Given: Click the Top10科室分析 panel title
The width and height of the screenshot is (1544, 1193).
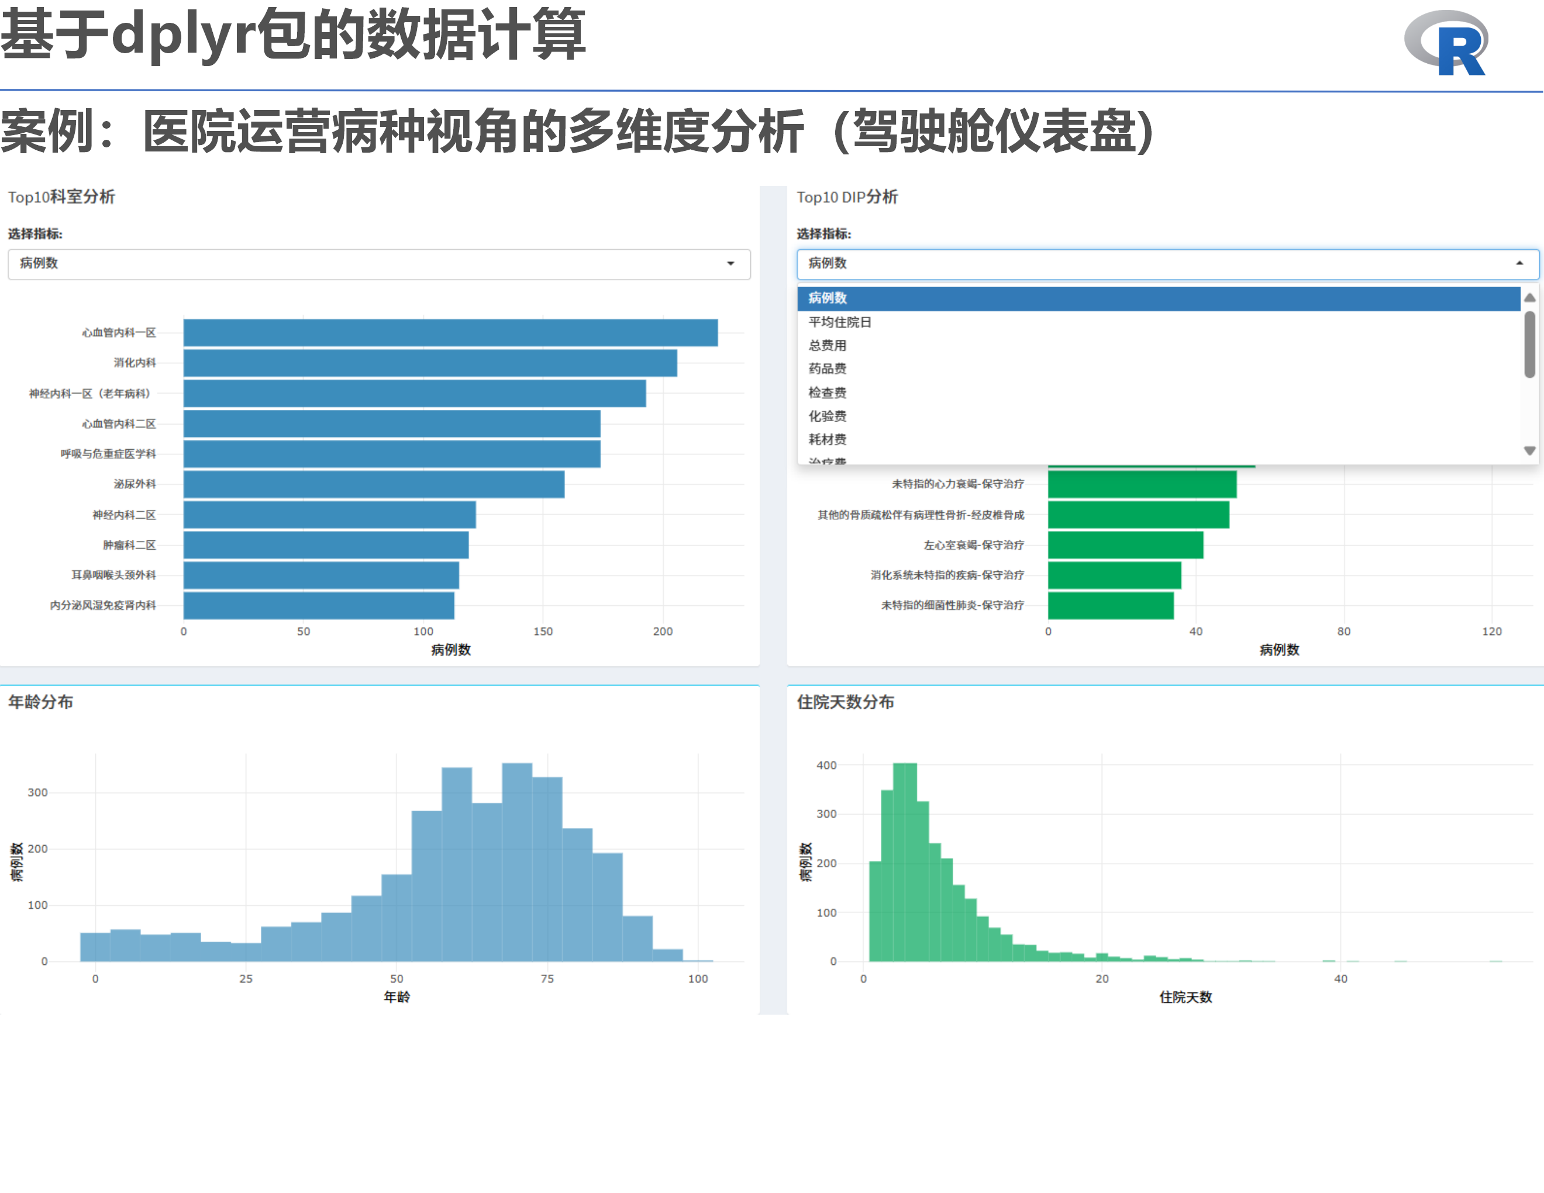Looking at the screenshot, I should click(x=61, y=197).
